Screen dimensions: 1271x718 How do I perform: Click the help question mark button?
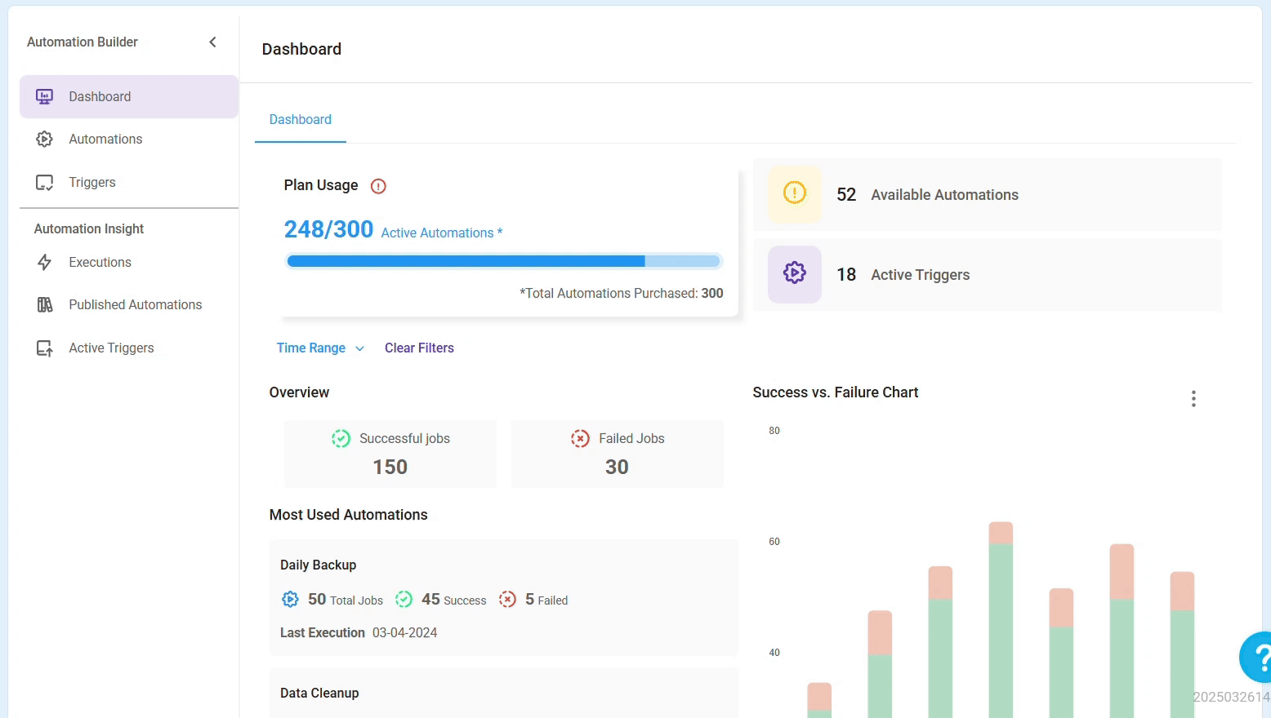[1256, 657]
